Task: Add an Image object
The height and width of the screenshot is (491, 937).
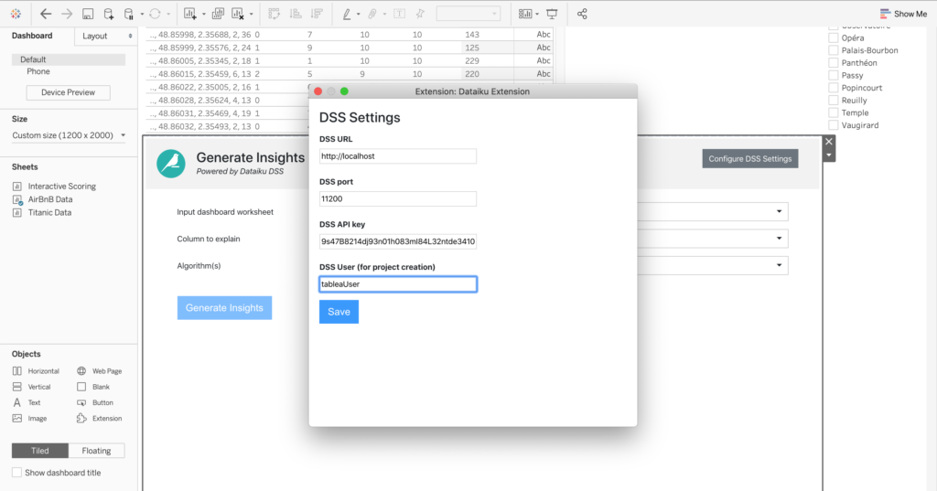Action: [x=29, y=419]
